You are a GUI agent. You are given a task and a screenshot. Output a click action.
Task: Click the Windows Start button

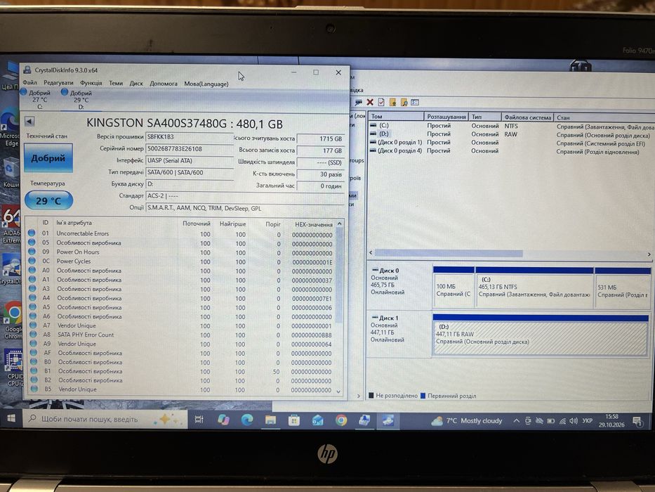[x=11, y=418]
